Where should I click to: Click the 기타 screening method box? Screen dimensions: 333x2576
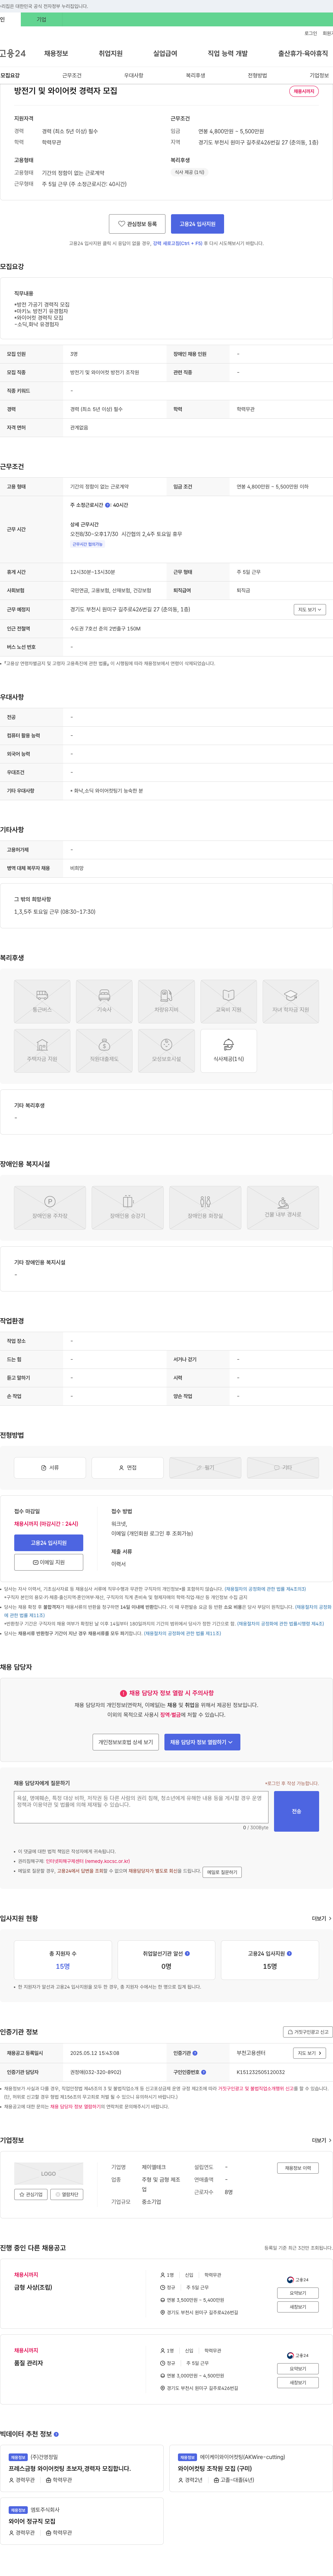tap(283, 1467)
